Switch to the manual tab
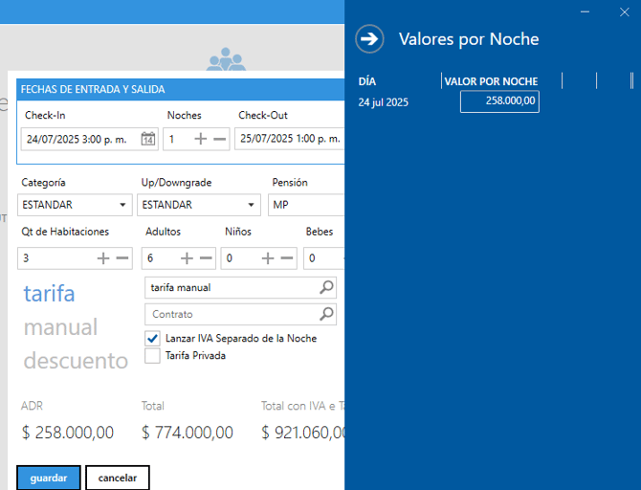The width and height of the screenshot is (641, 490). [x=60, y=327]
